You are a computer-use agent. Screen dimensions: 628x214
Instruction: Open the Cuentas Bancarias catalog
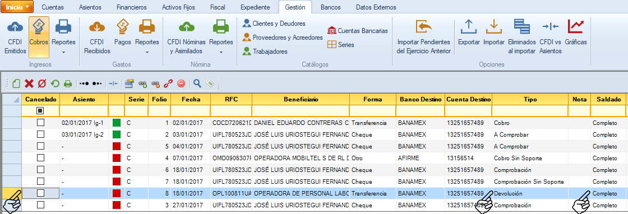click(358, 30)
